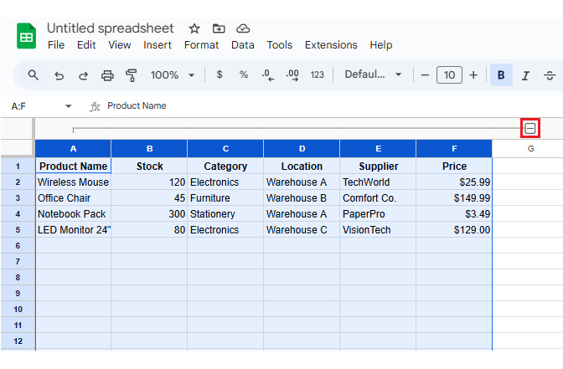This screenshot has height=369, width=563.
Task: Click the Google Sheets home icon
Action: pyautogui.click(x=27, y=36)
